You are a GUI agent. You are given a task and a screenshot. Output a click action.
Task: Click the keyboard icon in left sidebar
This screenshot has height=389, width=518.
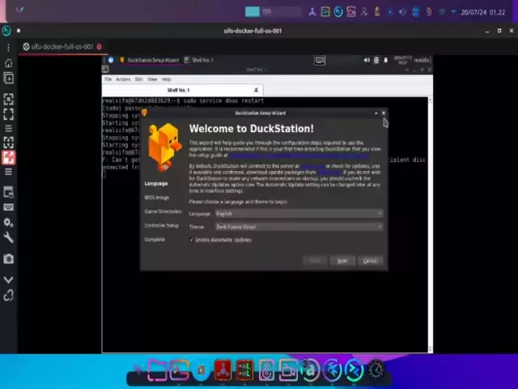8,207
